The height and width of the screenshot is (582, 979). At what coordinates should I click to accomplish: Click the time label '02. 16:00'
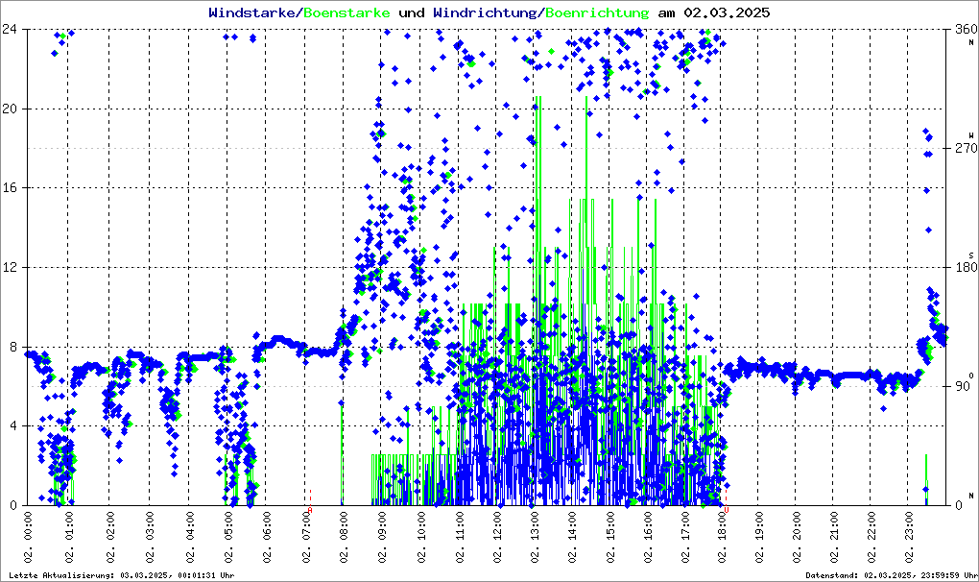648,537
